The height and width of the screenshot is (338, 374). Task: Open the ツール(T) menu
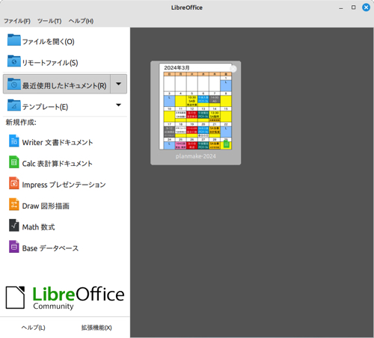(49, 21)
